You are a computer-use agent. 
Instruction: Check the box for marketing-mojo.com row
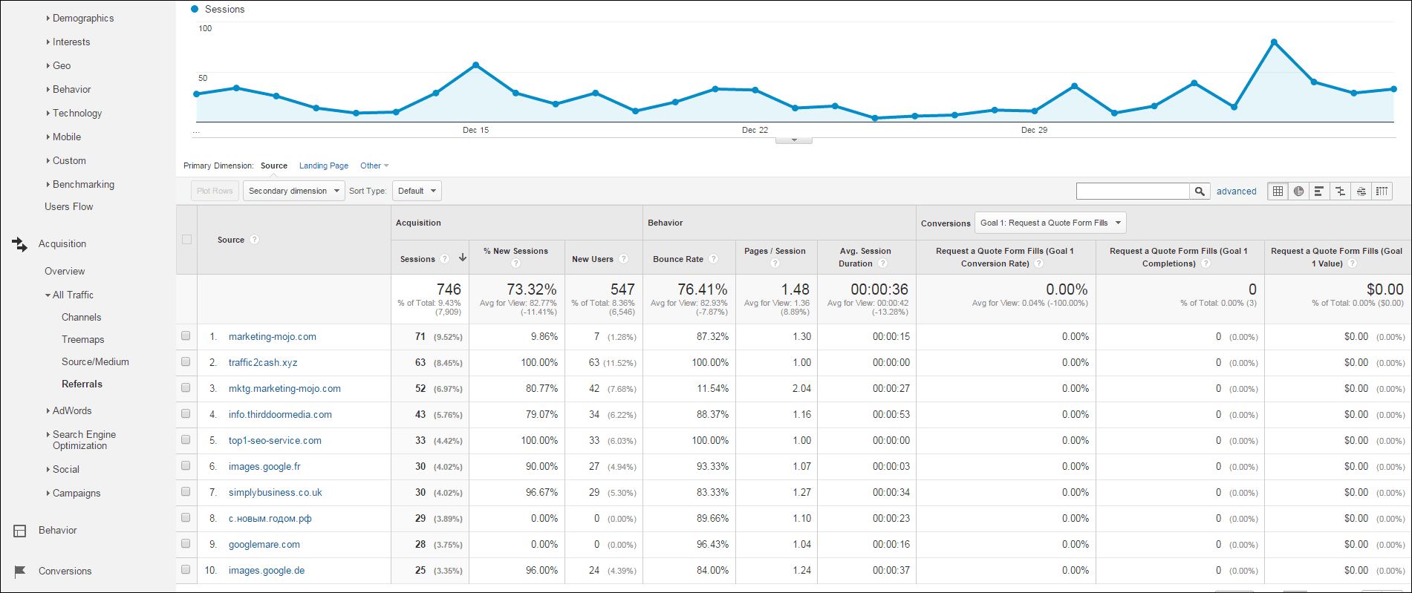point(186,336)
